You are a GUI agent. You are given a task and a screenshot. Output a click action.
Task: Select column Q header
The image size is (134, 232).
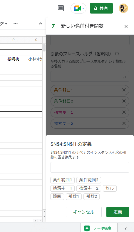click(34, 40)
